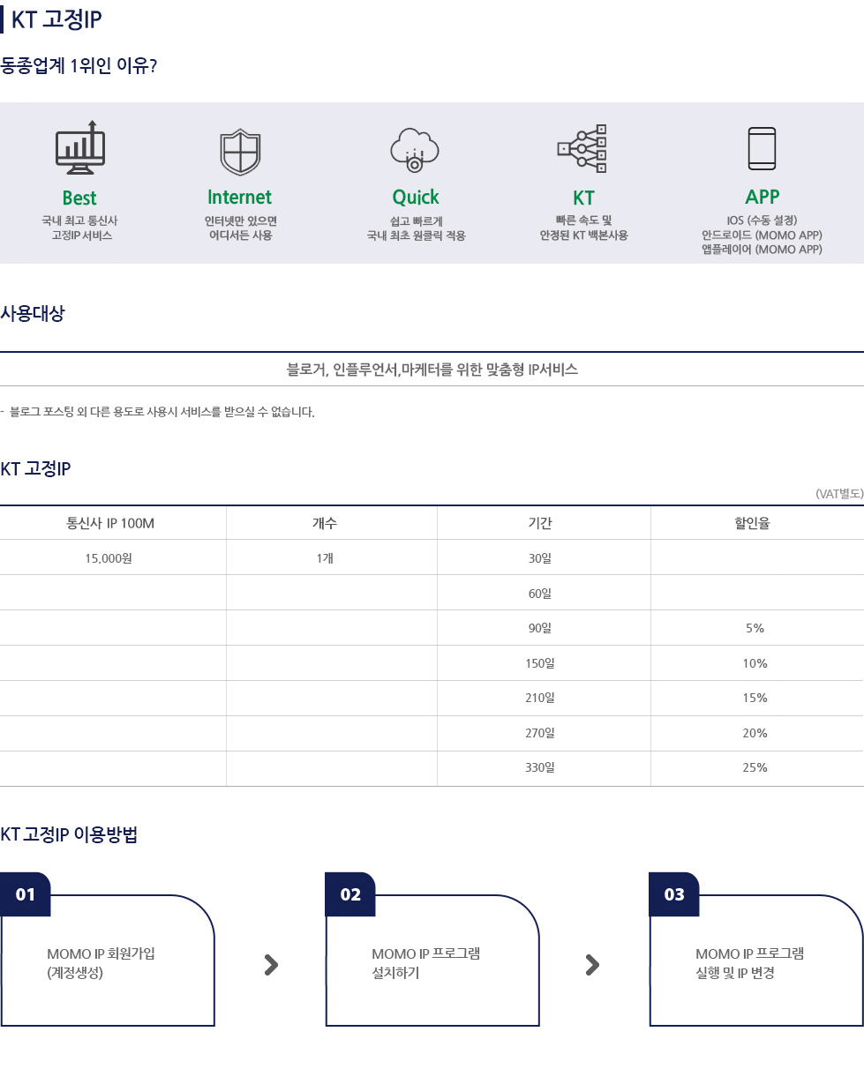The image size is (864, 1069).
Task: Click the 인터넷만 있으면 어디서든 사용 text
Action: (240, 228)
